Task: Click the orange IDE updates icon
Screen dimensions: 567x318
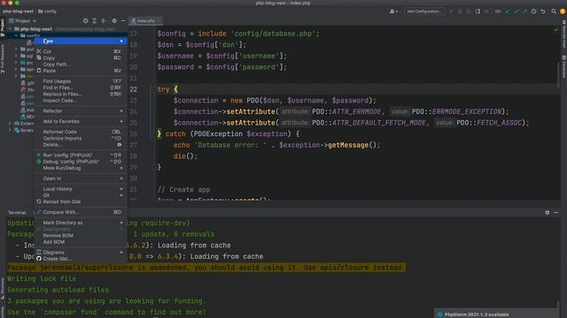Action: click(x=563, y=11)
